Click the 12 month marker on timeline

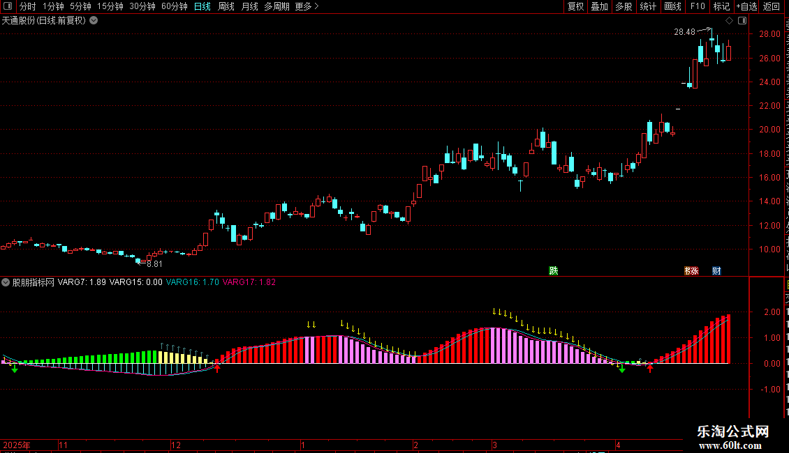(x=176, y=445)
